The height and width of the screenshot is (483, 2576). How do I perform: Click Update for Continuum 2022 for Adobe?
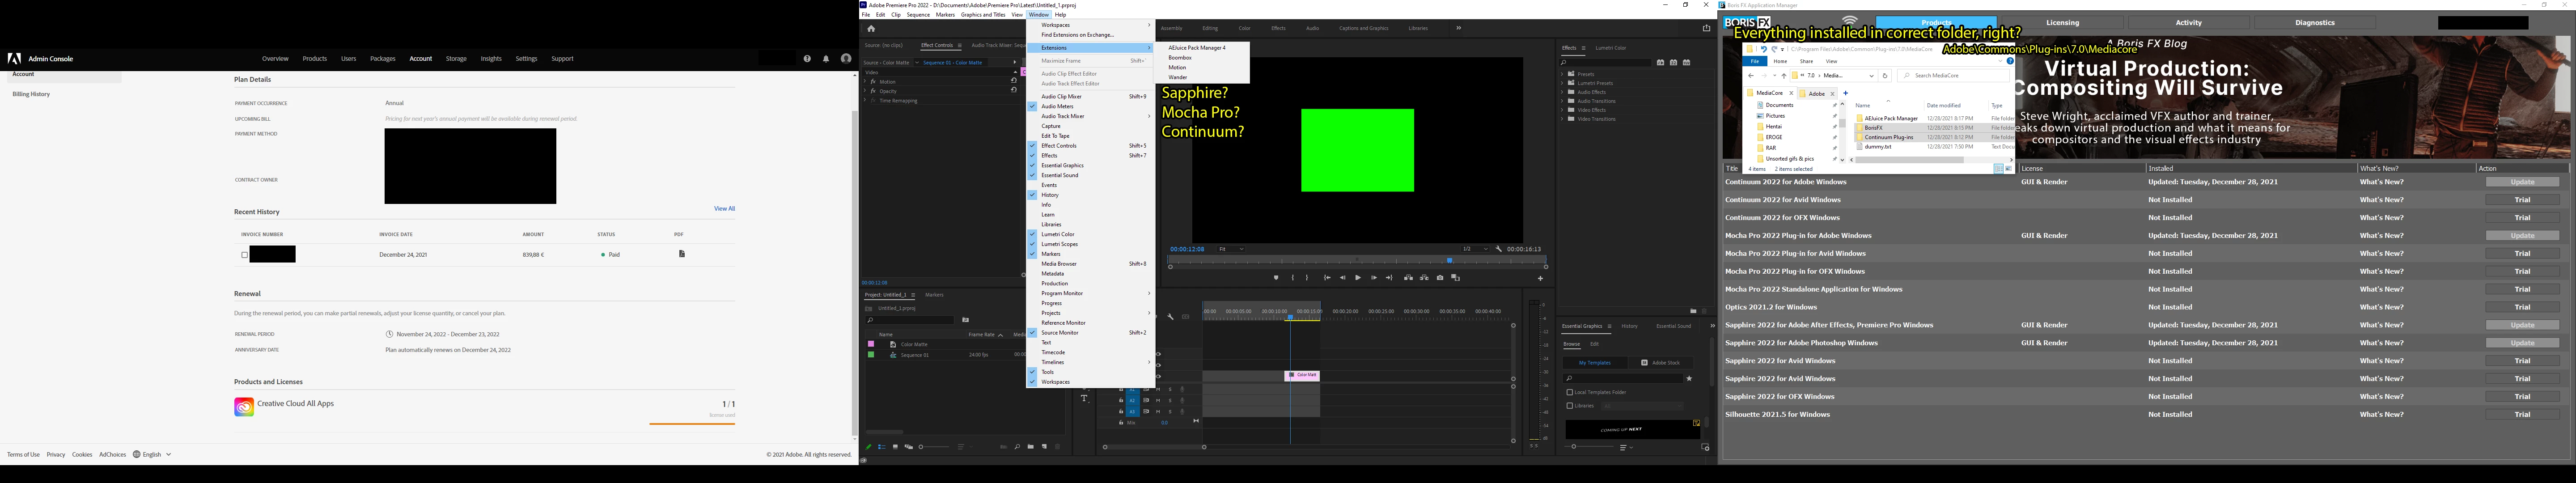coord(2522,182)
